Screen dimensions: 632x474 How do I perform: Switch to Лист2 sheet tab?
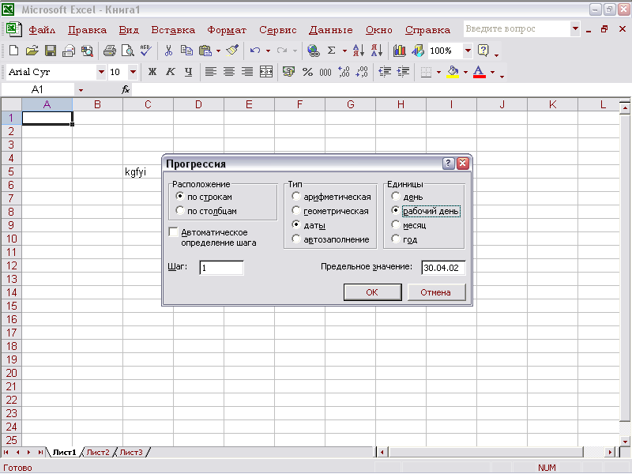click(98, 452)
